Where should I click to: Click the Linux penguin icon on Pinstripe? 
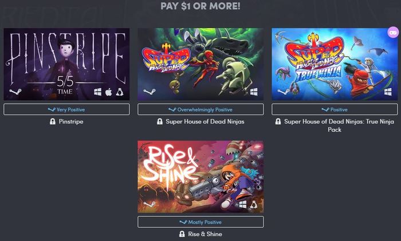(119, 92)
